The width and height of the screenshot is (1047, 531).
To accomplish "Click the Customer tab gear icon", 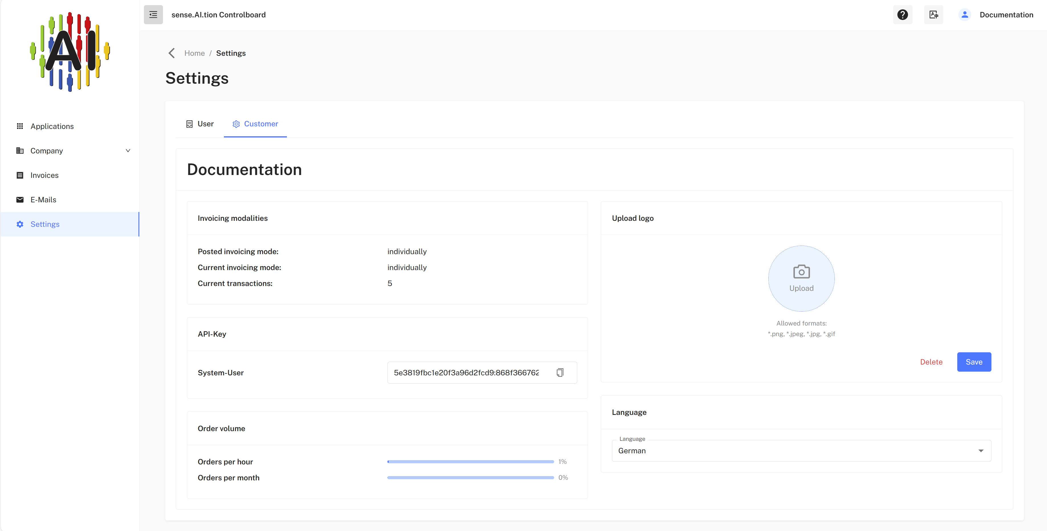I will click(236, 124).
